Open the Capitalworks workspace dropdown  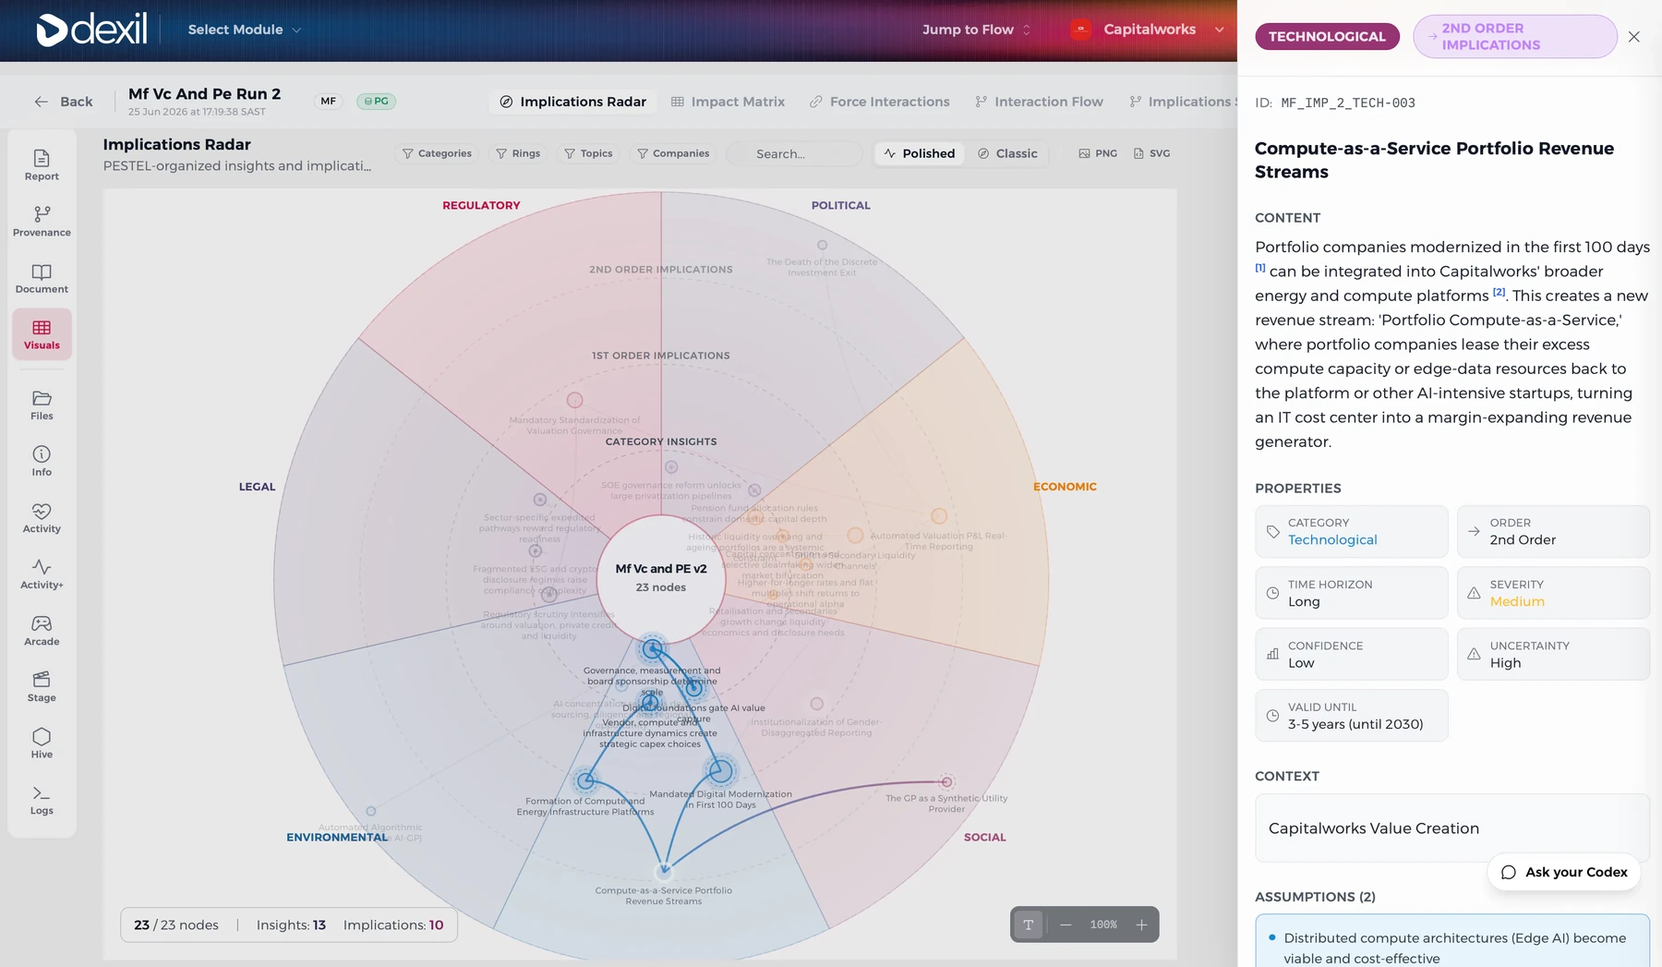(1149, 30)
